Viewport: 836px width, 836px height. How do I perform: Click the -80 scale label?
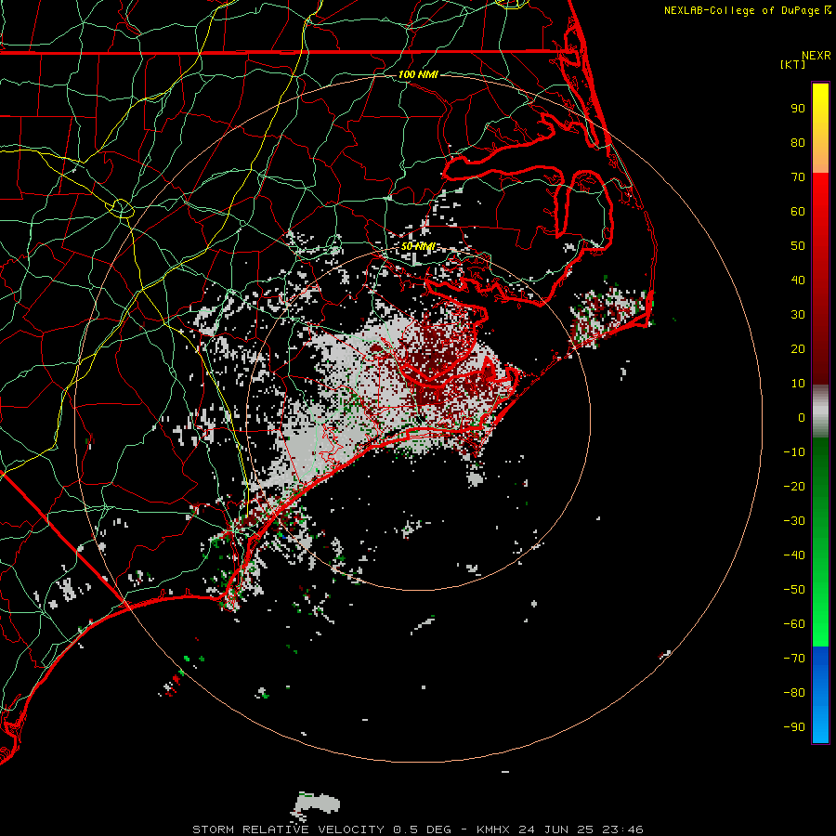point(794,693)
